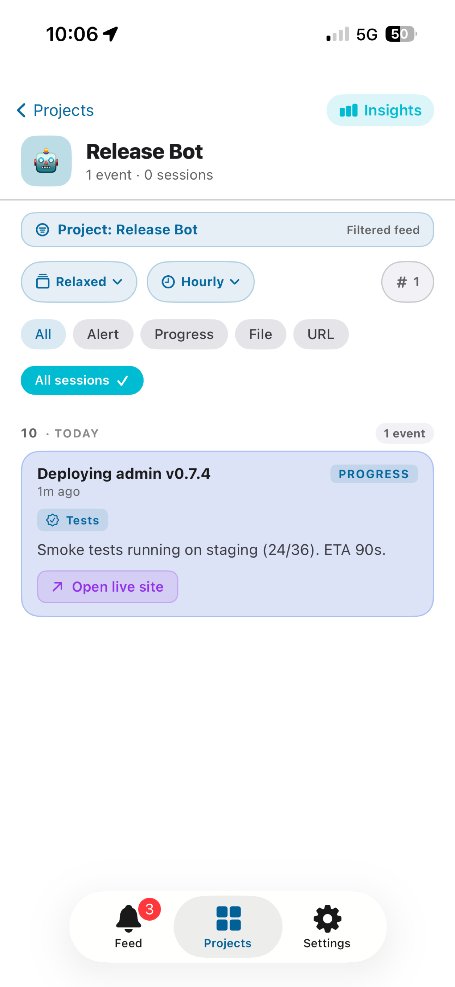
Task: Tap the cellular signal bars
Action: [338, 34]
